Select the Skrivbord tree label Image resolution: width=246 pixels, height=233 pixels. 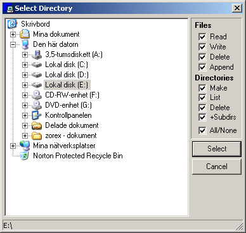coord(36,24)
